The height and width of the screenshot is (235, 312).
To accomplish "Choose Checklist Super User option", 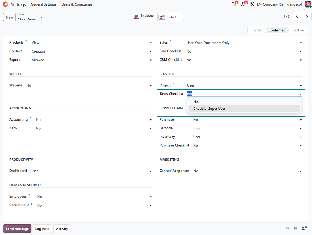I will [244, 109].
